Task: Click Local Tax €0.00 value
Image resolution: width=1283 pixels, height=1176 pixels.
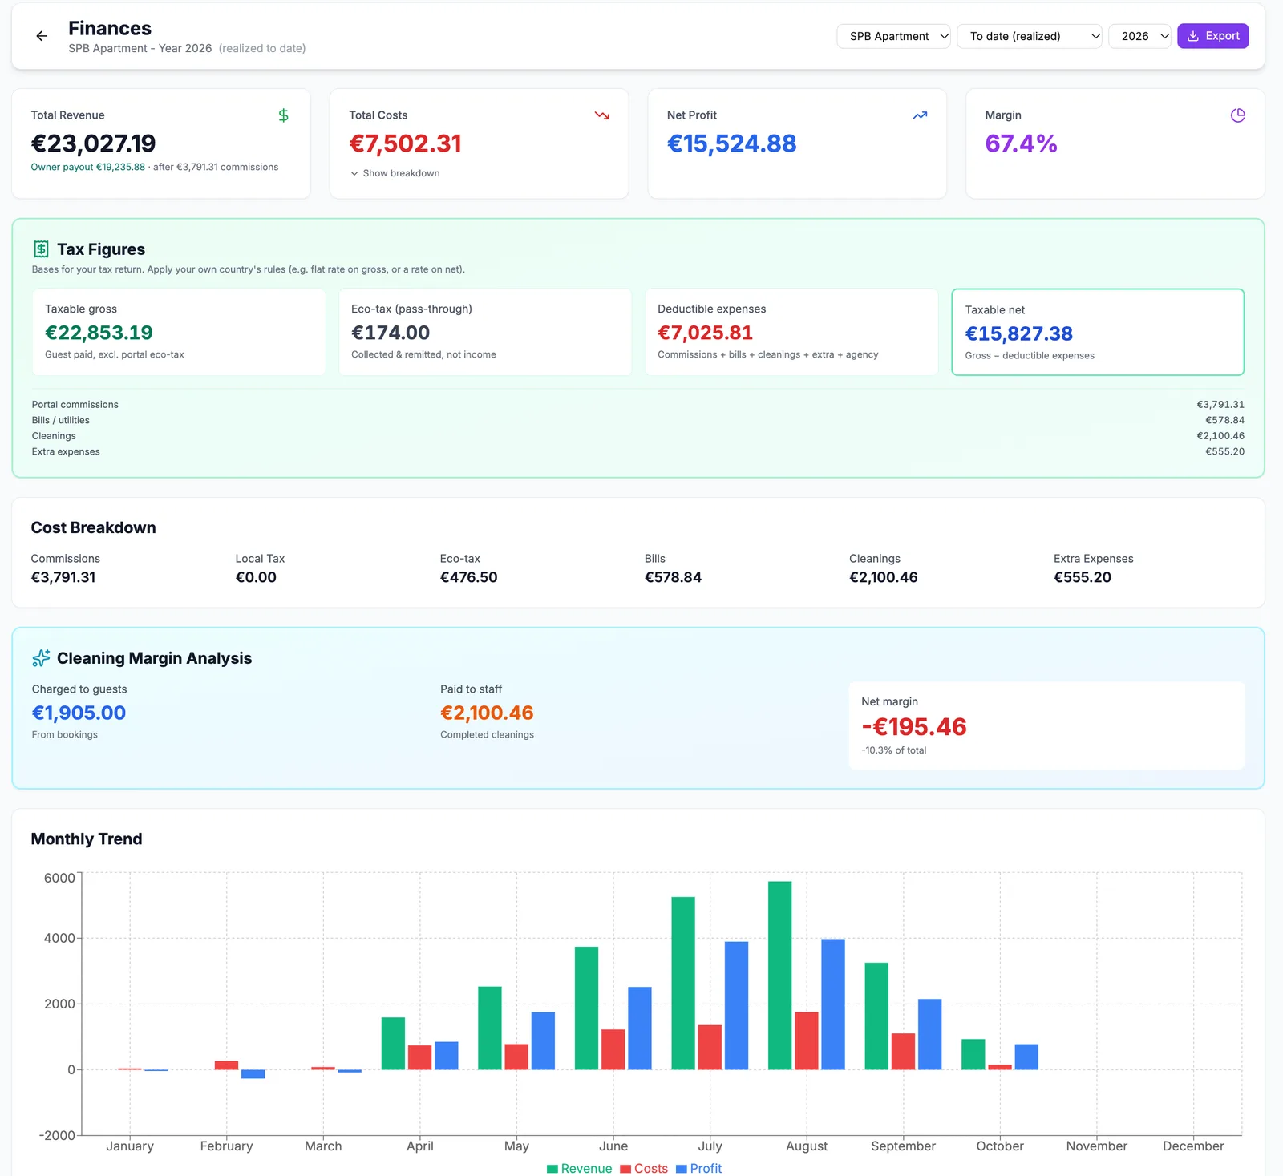Action: [x=256, y=577]
